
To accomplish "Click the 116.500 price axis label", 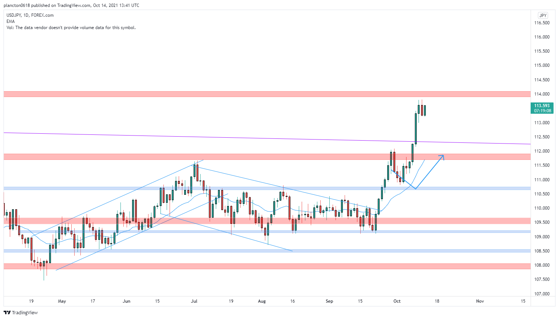I will click(x=542, y=23).
